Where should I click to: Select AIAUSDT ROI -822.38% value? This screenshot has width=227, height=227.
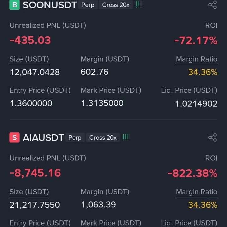(193, 173)
